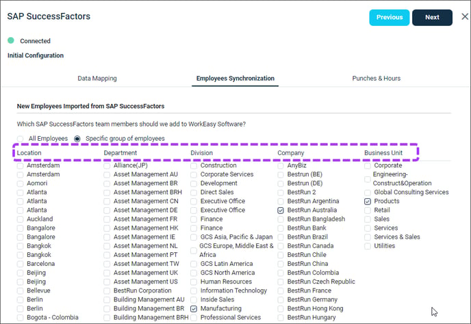The image size is (471, 324).
Task: Check Global Consulting Services business unit
Action: point(368,192)
